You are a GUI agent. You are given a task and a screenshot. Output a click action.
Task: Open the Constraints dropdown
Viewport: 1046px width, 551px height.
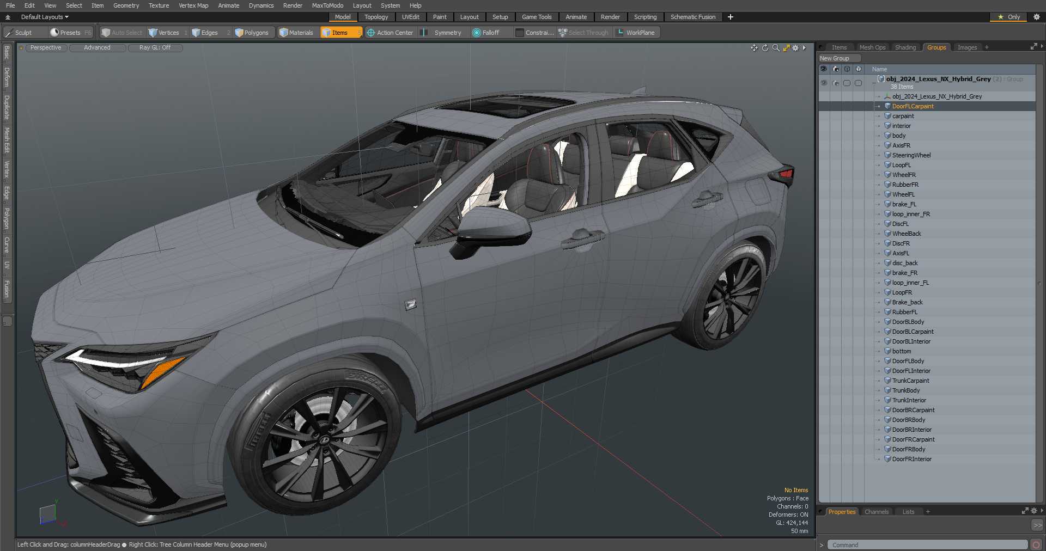coord(535,33)
